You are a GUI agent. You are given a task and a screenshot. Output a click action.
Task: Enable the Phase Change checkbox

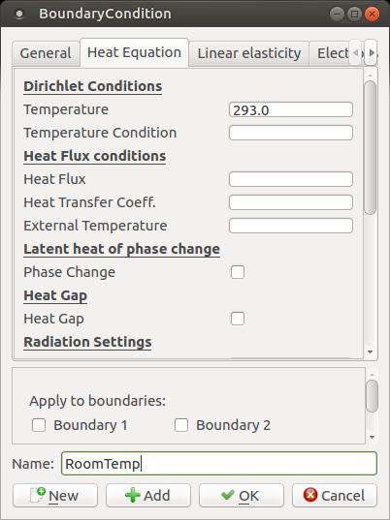click(x=238, y=272)
